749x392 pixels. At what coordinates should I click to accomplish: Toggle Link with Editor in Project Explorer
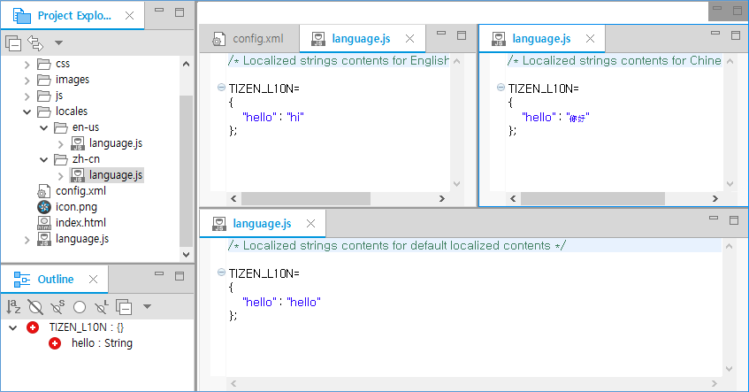[35, 42]
